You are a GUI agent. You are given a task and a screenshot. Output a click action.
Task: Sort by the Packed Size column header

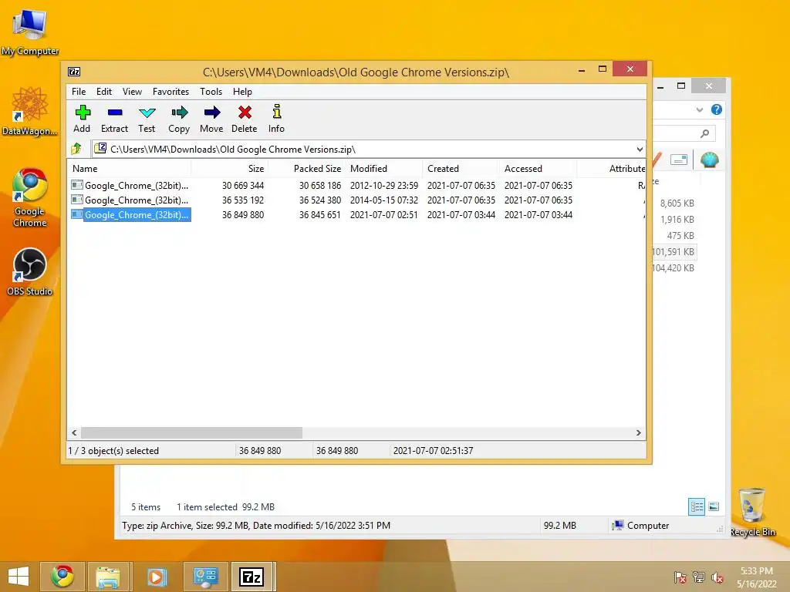307,169
